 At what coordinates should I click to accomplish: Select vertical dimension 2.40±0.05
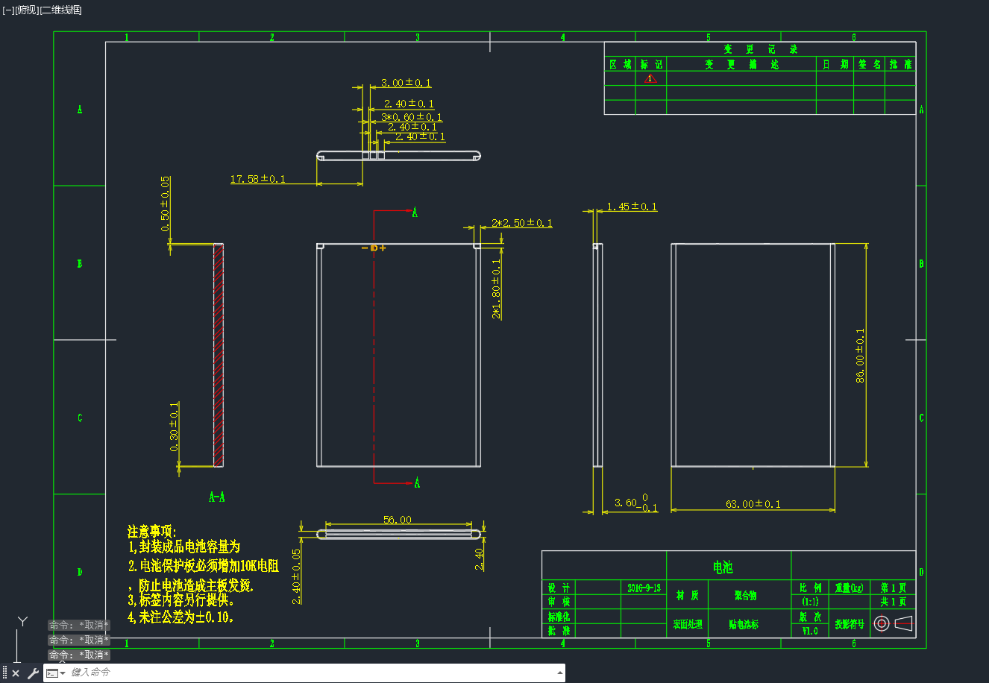[x=296, y=576]
